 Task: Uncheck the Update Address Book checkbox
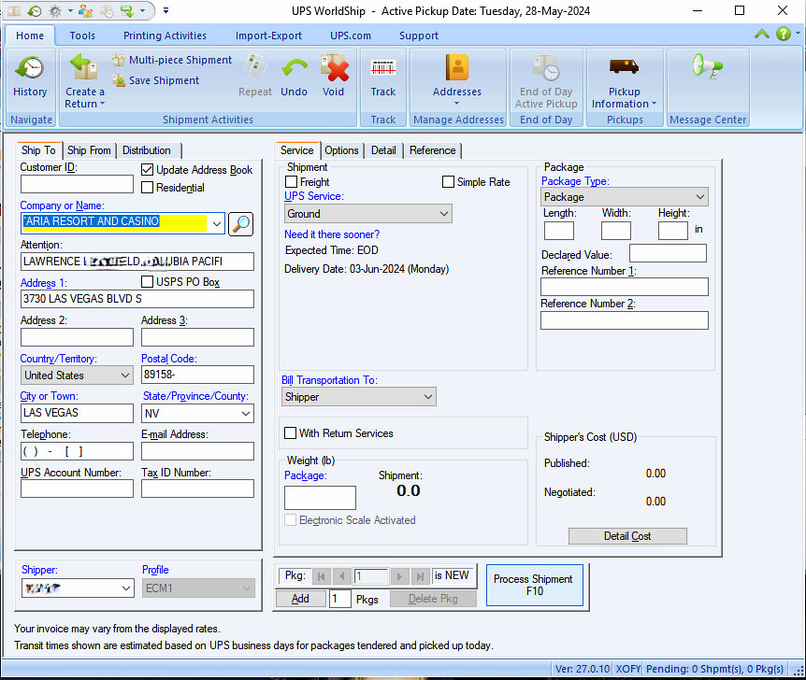point(148,170)
